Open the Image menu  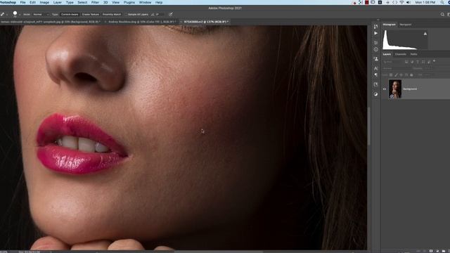(x=44, y=2)
